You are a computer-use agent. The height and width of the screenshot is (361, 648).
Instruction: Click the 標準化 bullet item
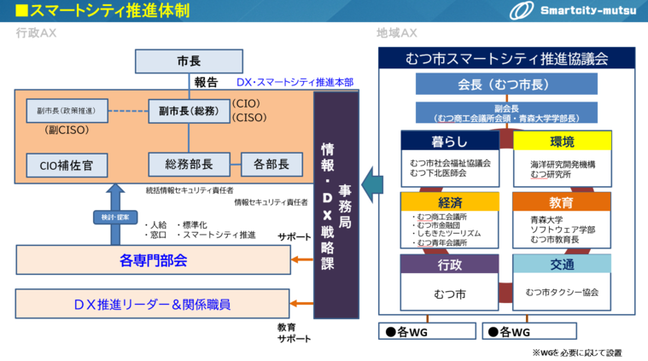192,225
